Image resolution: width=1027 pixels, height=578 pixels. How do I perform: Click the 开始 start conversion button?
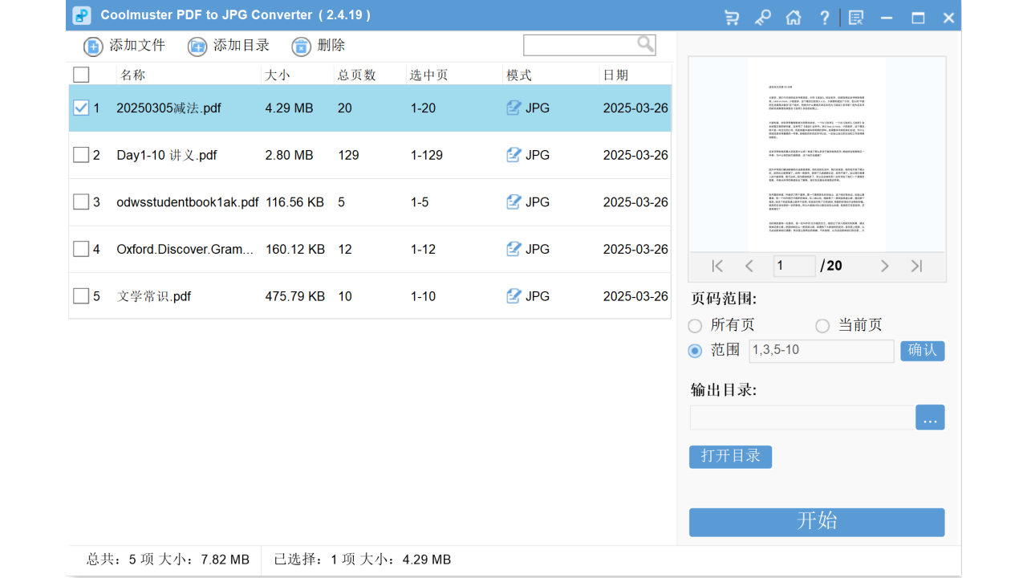pyautogui.click(x=816, y=522)
